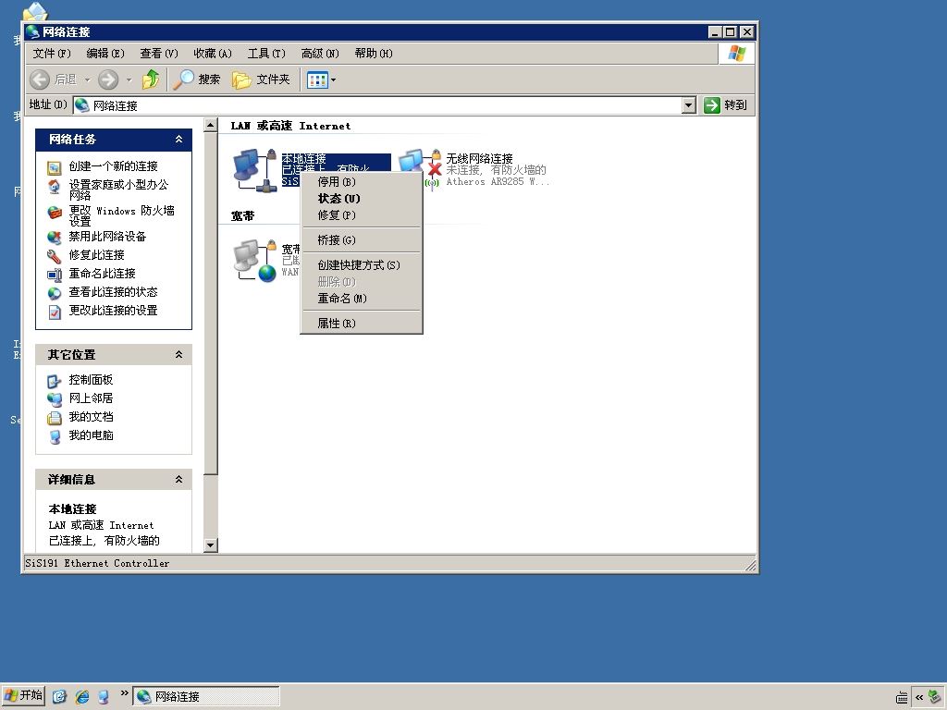Click 重命名此连接 link
This screenshot has height=710, width=947.
(x=102, y=274)
